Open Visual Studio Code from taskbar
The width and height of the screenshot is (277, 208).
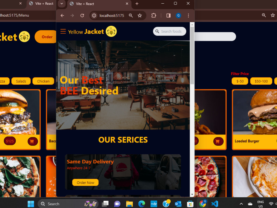pos(215,204)
